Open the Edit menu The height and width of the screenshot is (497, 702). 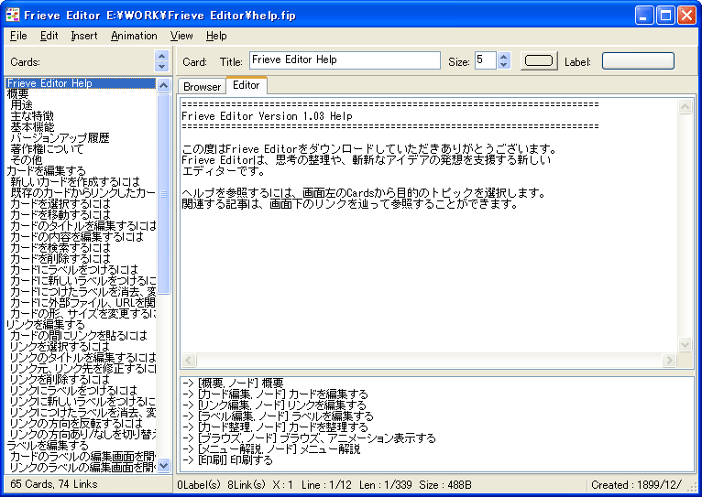[x=49, y=36]
